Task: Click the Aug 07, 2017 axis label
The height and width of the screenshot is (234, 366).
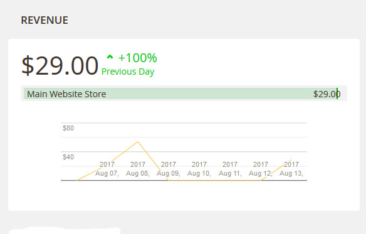Action: 107,169
